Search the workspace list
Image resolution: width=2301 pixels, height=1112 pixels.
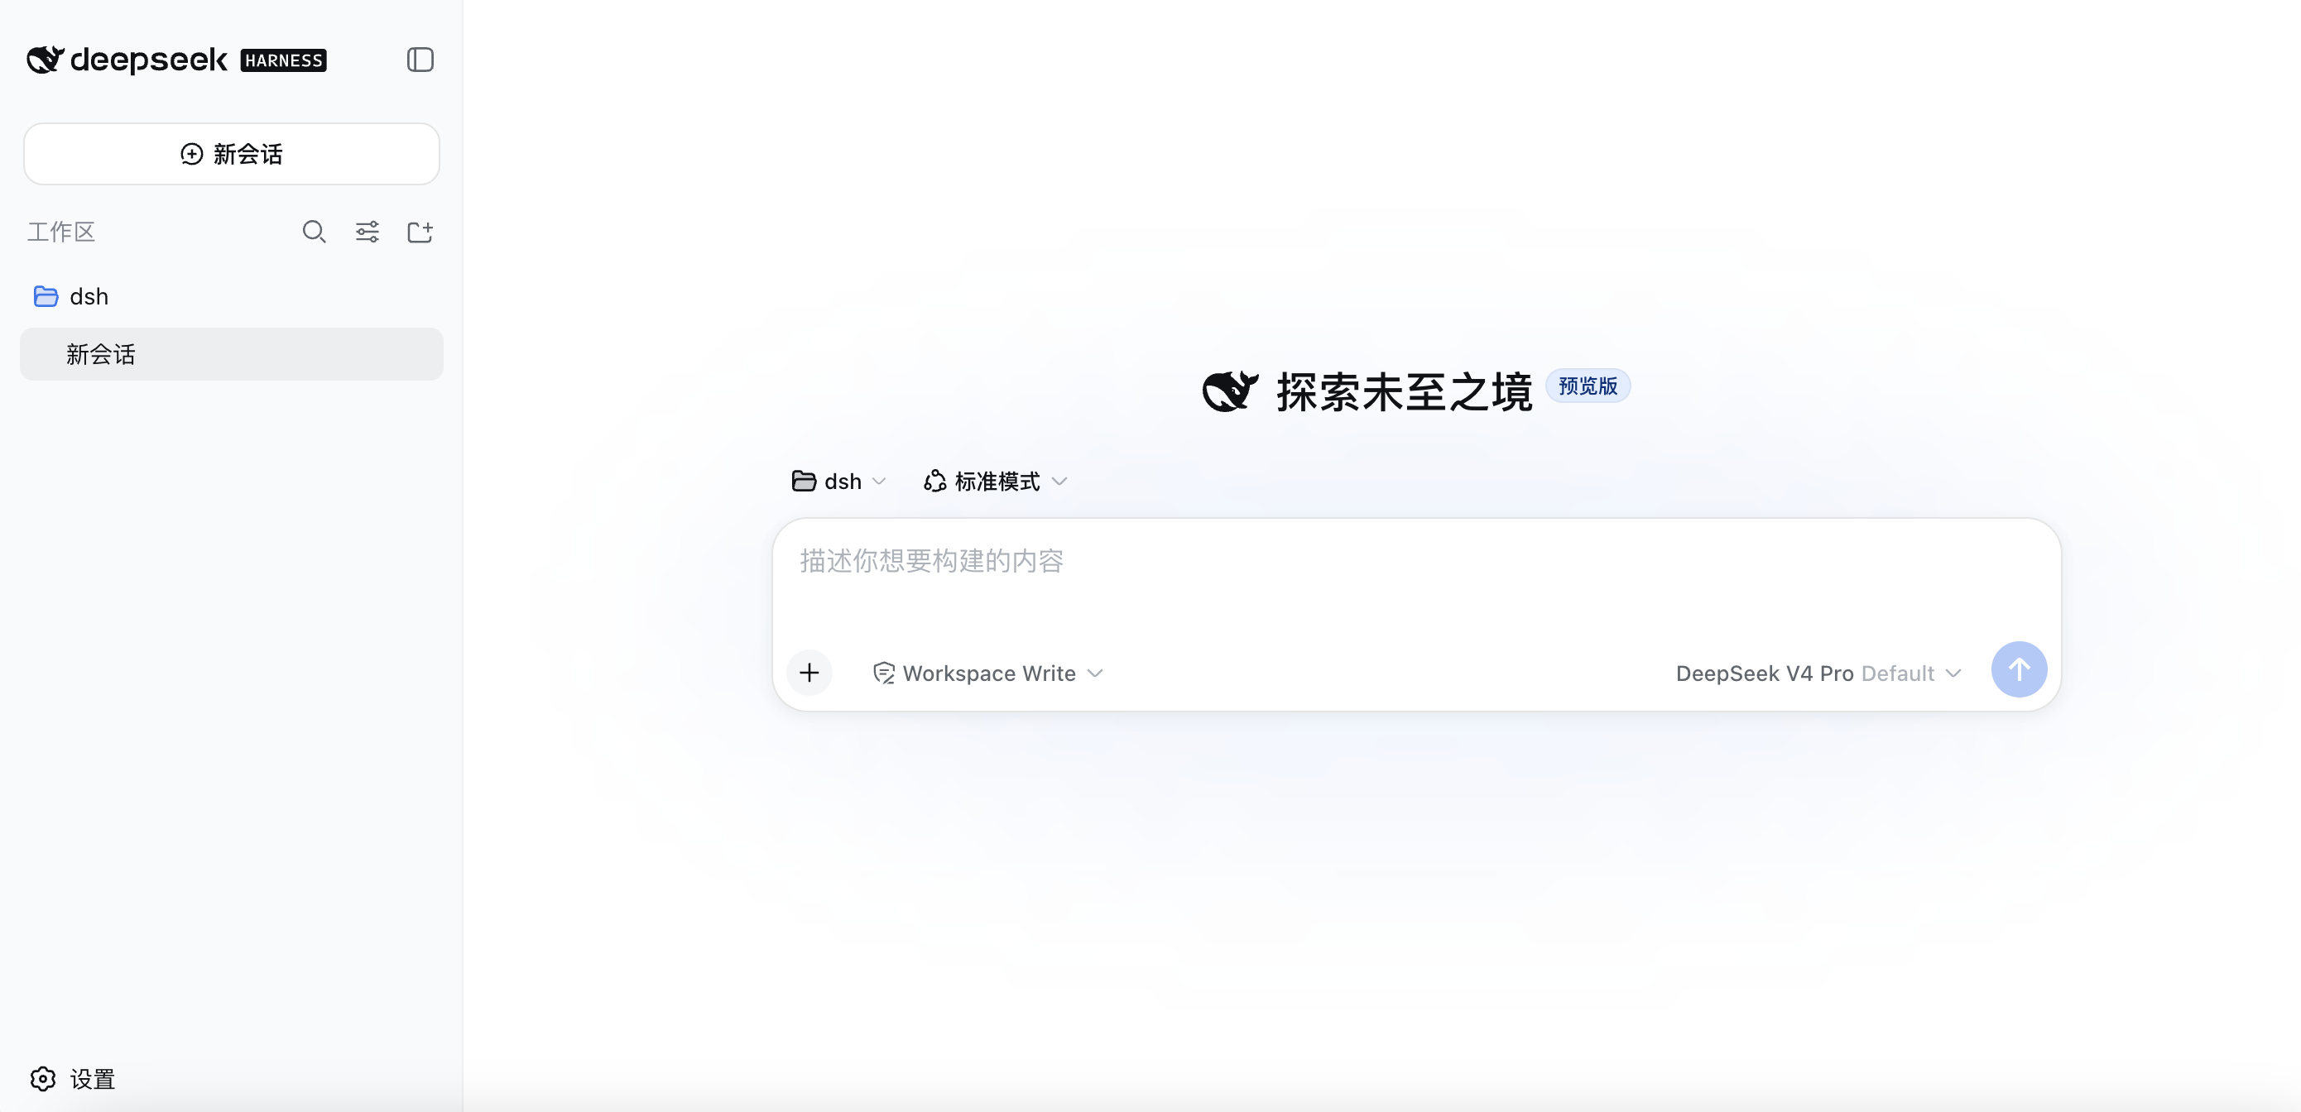(314, 232)
